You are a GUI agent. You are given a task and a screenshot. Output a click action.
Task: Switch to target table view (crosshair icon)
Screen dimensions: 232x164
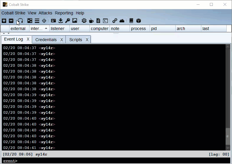[44, 21]
